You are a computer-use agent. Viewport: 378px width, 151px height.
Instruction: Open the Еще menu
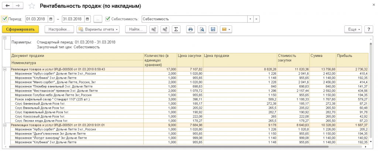[x=353, y=29]
